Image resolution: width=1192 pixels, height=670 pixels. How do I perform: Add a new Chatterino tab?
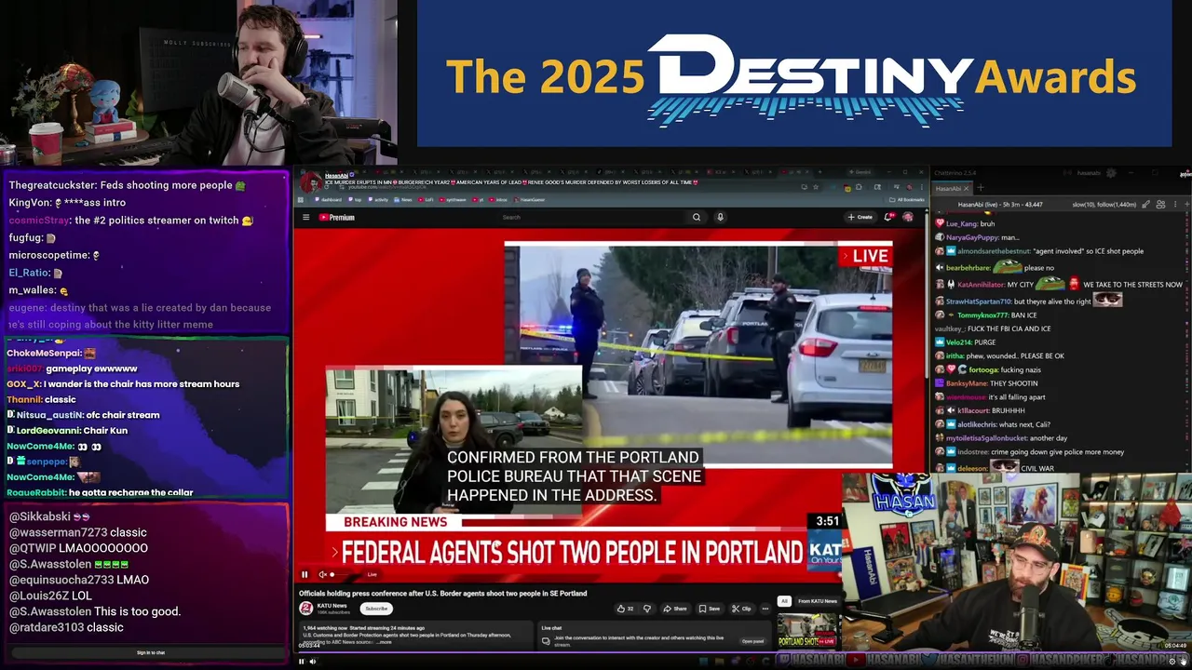point(980,188)
